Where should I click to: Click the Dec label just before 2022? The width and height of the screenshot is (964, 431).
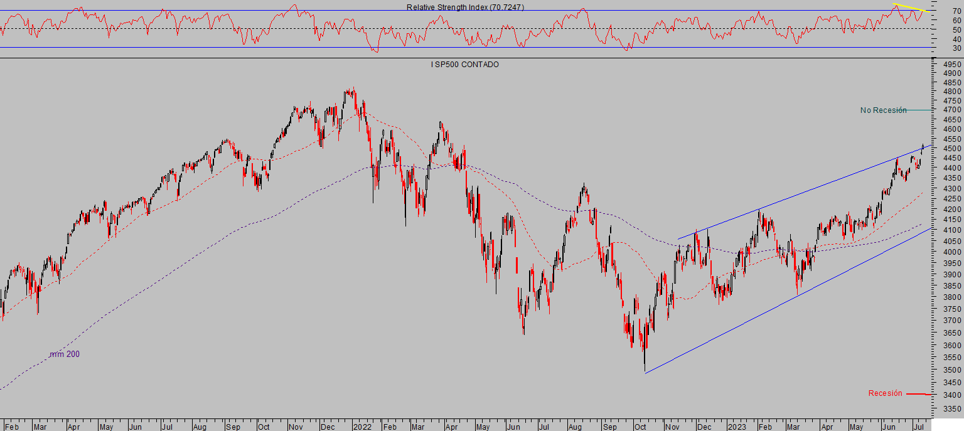click(329, 427)
